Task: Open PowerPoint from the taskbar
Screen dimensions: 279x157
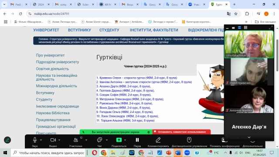Action: point(169,153)
